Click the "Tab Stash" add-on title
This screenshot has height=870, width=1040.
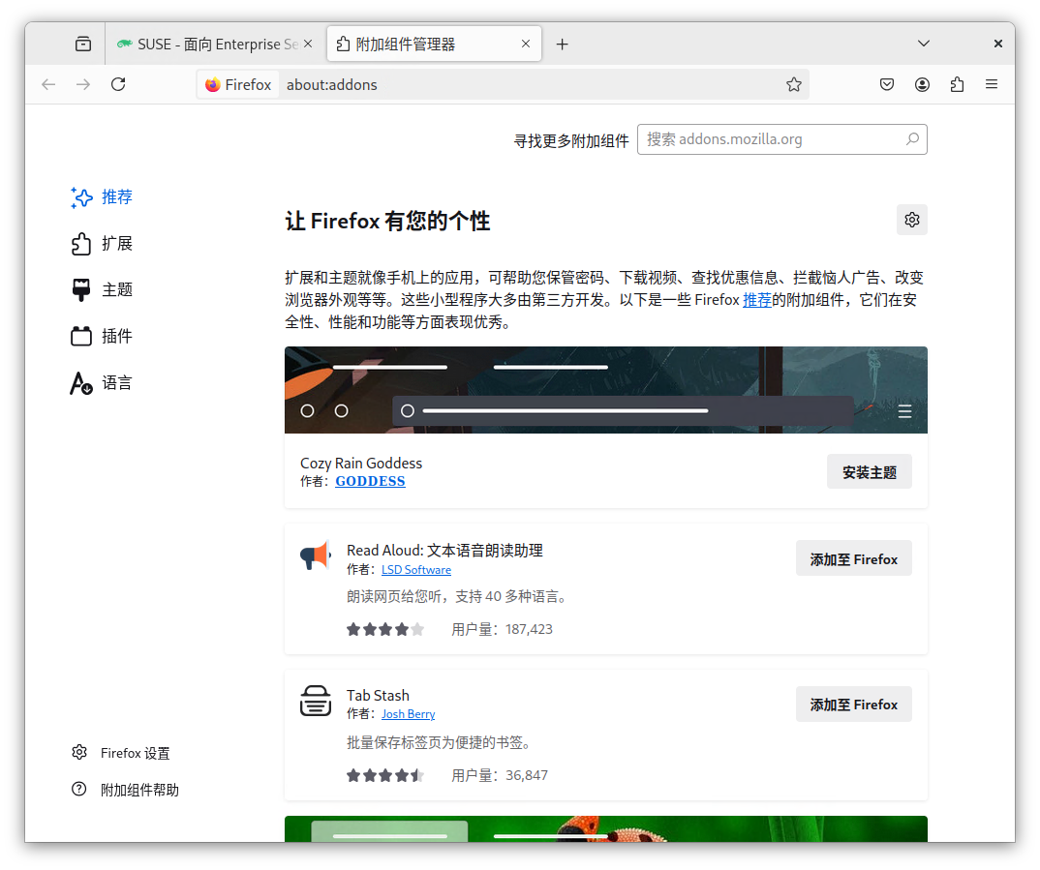(x=378, y=695)
